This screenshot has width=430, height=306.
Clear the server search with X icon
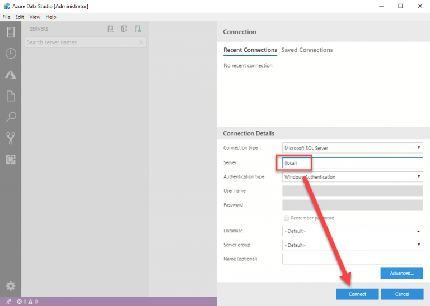(141, 42)
